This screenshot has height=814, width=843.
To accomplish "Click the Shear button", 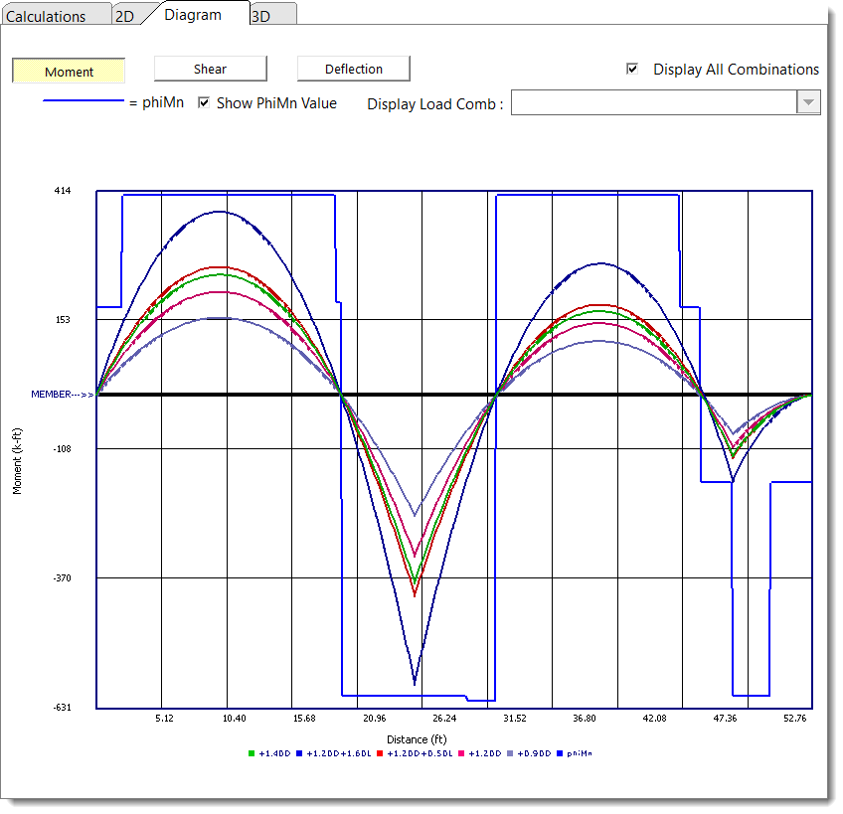I will [210, 69].
